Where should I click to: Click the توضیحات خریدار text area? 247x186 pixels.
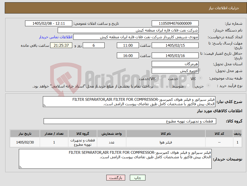[x=115, y=159]
